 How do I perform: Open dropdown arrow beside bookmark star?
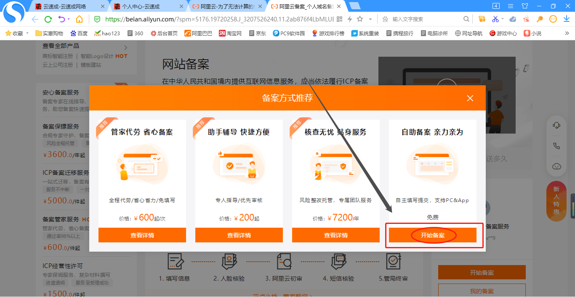tap(370, 19)
